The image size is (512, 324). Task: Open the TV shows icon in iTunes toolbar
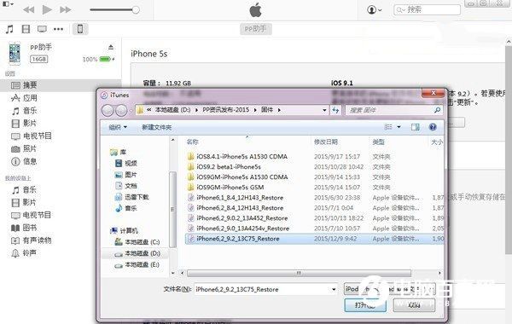tap(42, 29)
